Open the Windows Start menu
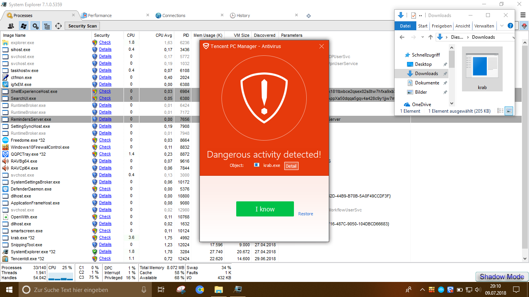This screenshot has height=297, width=529. [x=9, y=290]
